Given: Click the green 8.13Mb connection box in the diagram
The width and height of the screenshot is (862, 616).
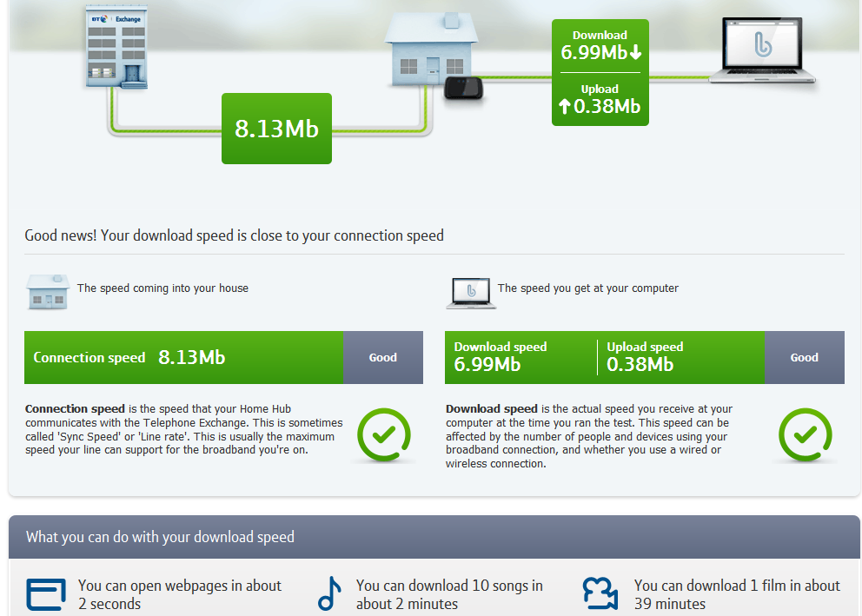Looking at the screenshot, I should (276, 129).
